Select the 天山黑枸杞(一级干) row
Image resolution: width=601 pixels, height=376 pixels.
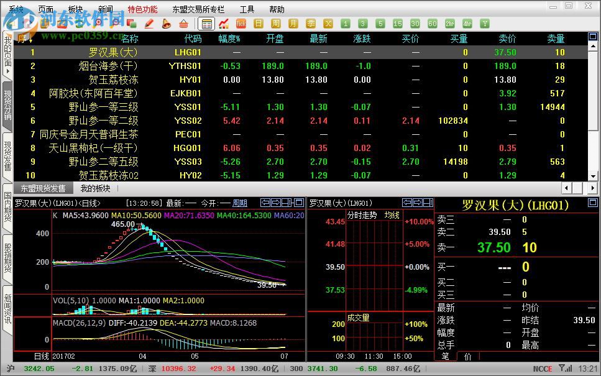[301, 148]
